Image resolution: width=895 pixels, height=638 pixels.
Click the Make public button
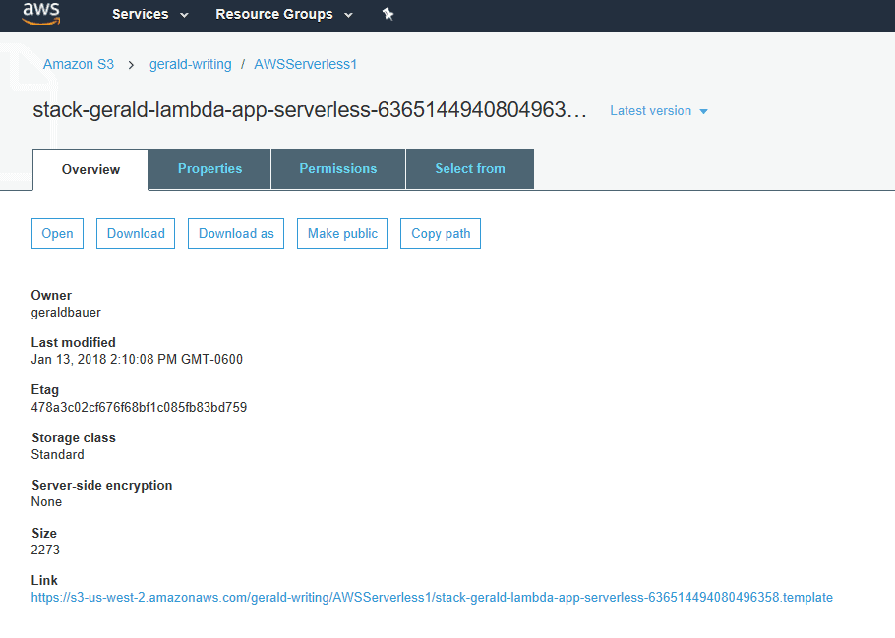coord(342,233)
